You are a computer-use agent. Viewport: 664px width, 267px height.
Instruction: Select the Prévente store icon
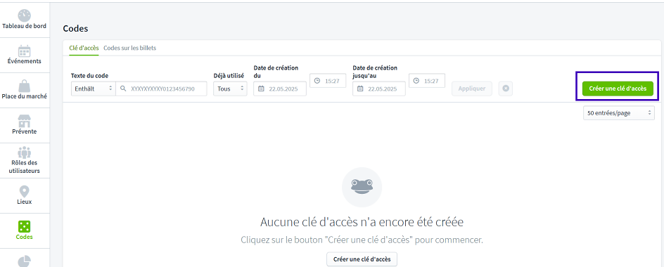(24, 121)
